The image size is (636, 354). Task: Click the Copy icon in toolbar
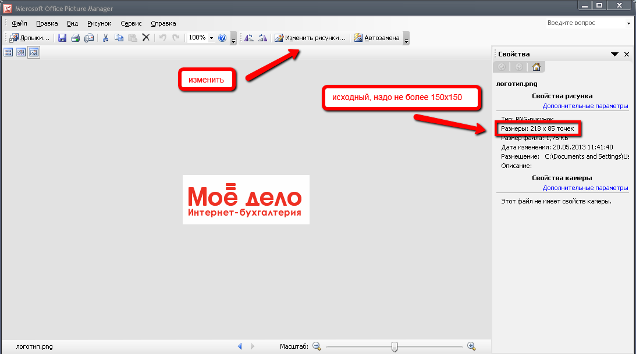tap(119, 38)
